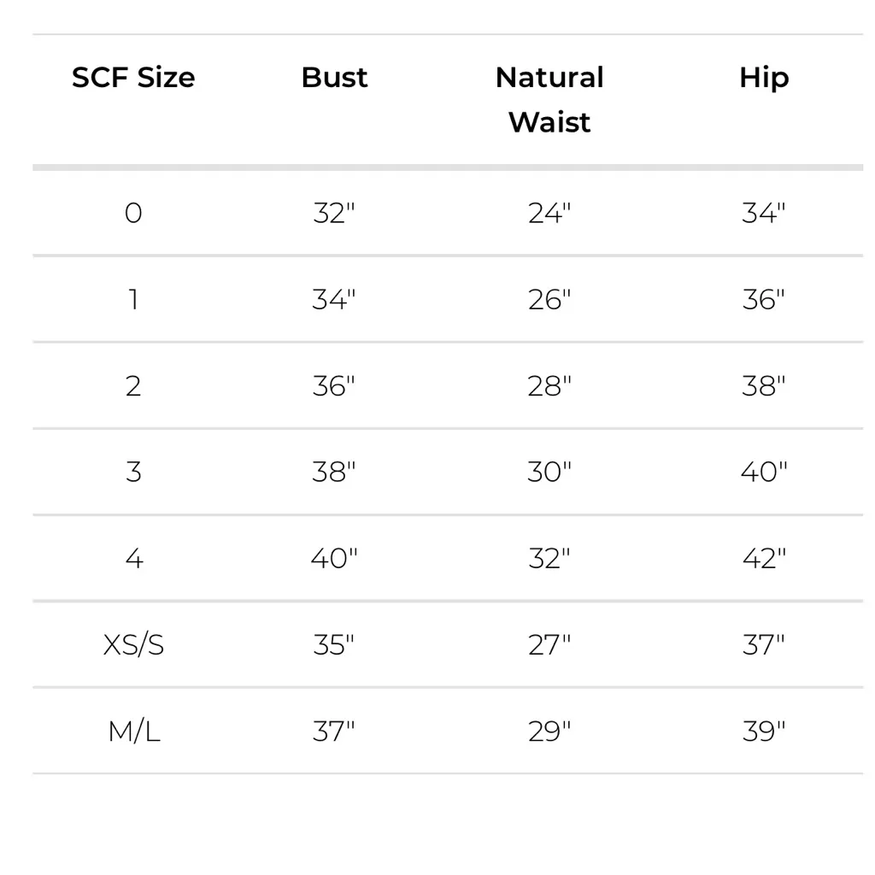This screenshot has height=875, width=875.
Task: Select the 29" waist value for M/L
Action: (x=549, y=731)
